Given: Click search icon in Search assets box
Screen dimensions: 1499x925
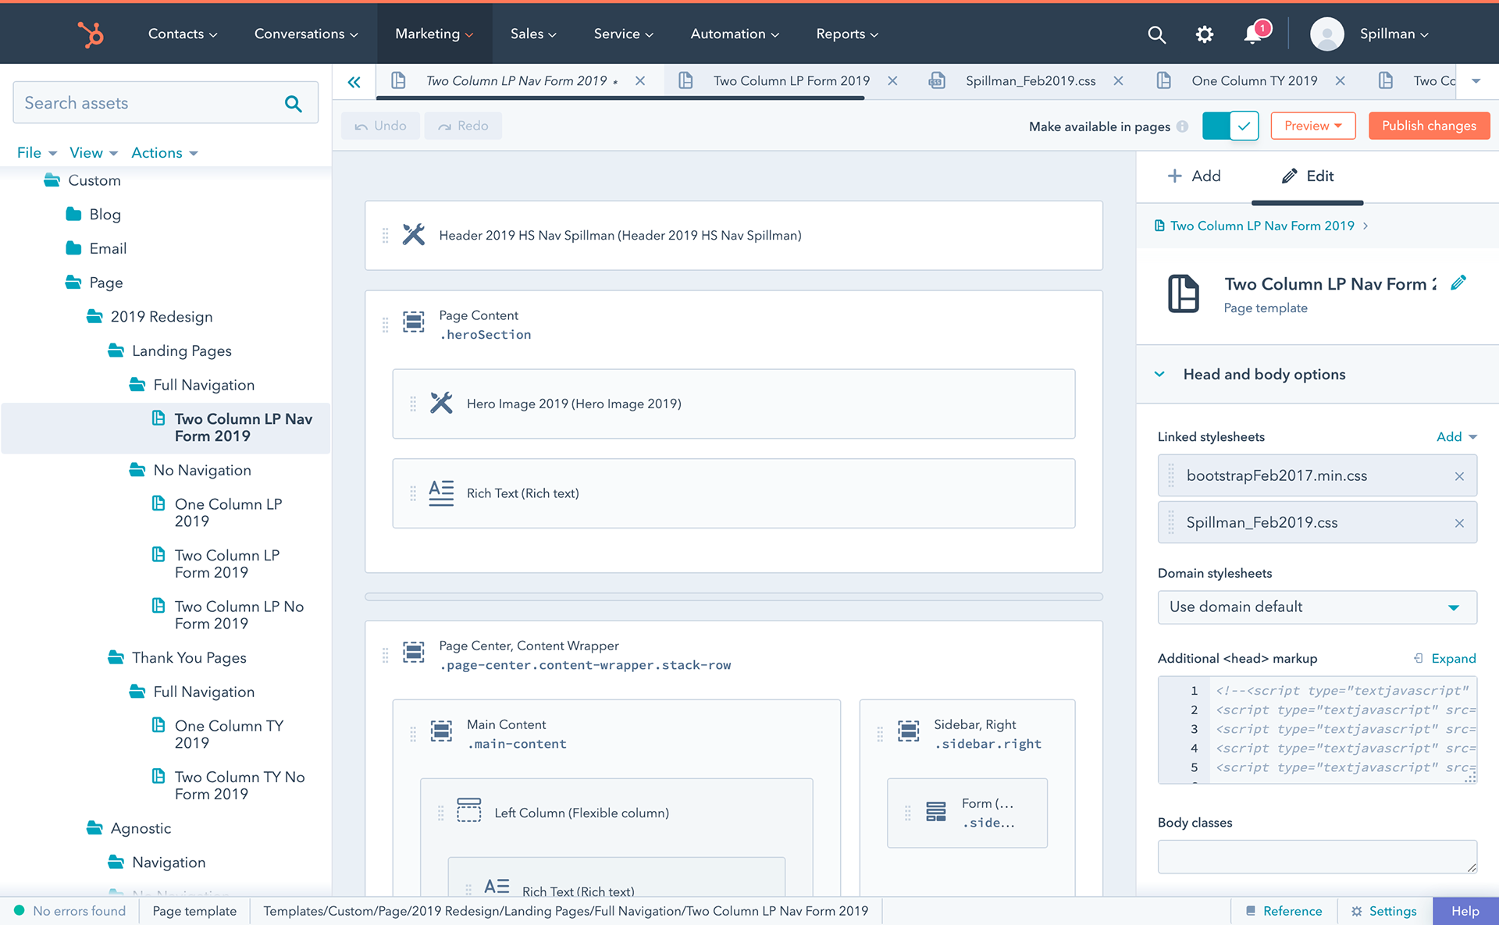Looking at the screenshot, I should click(x=294, y=103).
